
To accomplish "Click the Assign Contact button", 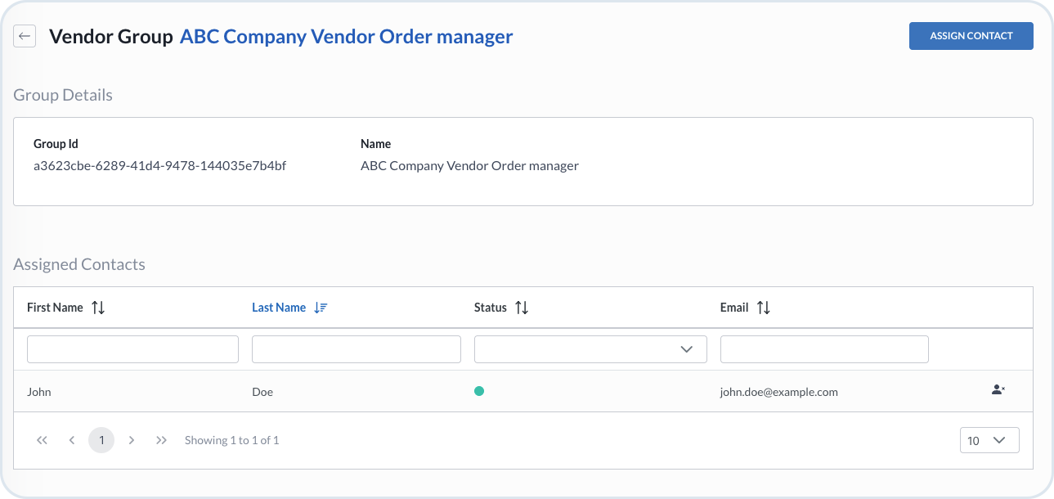I will [x=971, y=36].
